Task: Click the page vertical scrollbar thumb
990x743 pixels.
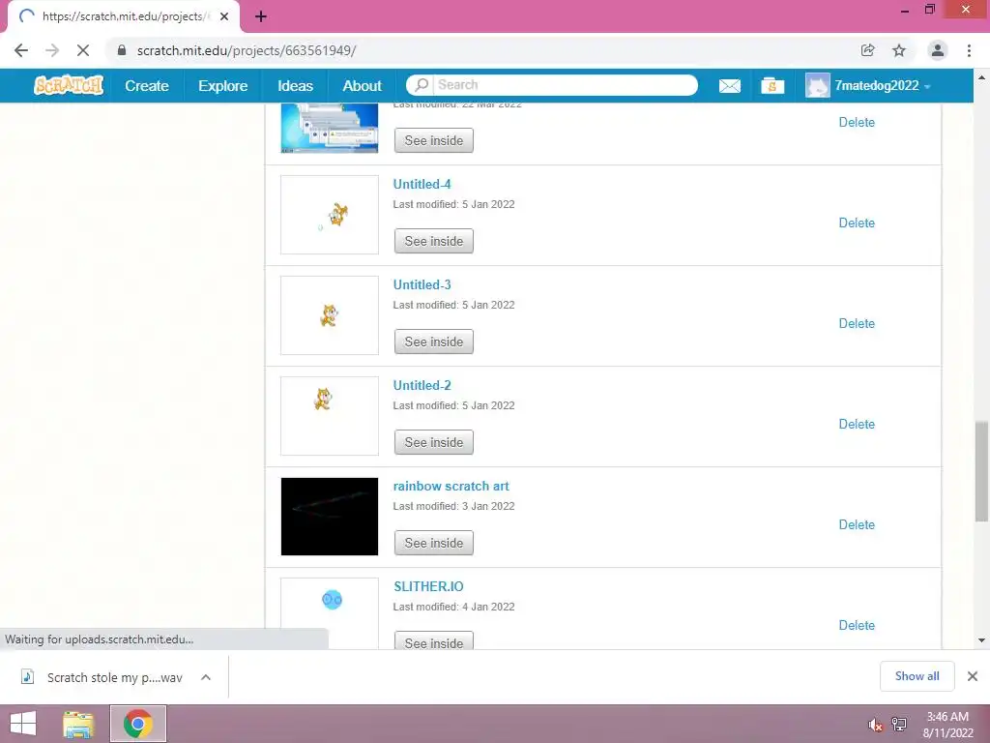Action: [x=981, y=471]
